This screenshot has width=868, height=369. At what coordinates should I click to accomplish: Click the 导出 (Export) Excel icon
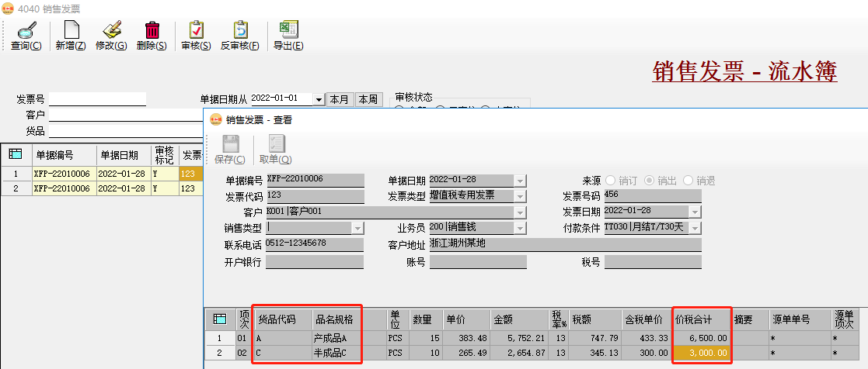(x=288, y=30)
